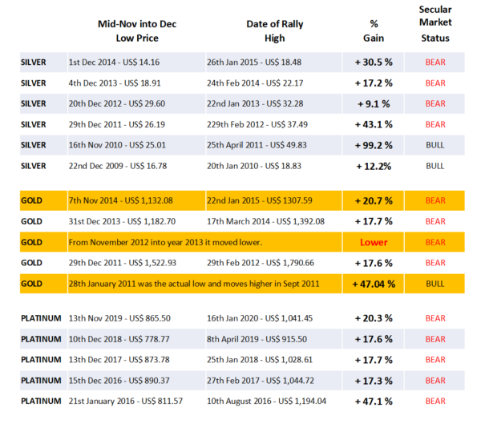The width and height of the screenshot is (481, 428).
Task: Click the Mid-Nov into Dec Low Price header
Action: click(137, 31)
